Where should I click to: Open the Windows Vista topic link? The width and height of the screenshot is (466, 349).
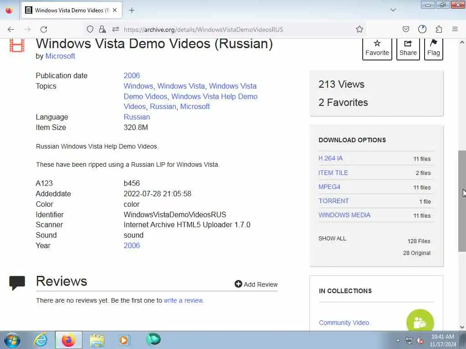tap(181, 86)
